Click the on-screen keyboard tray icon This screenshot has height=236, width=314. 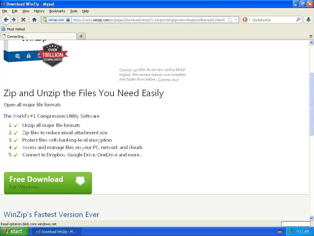pyautogui.click(x=280, y=232)
